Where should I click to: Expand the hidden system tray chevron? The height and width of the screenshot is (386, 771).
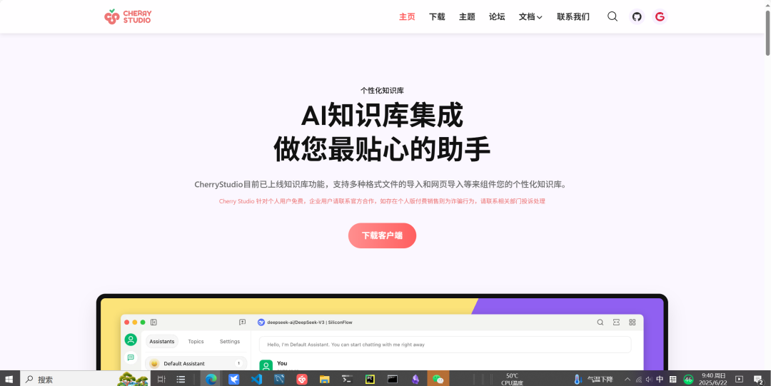click(627, 379)
